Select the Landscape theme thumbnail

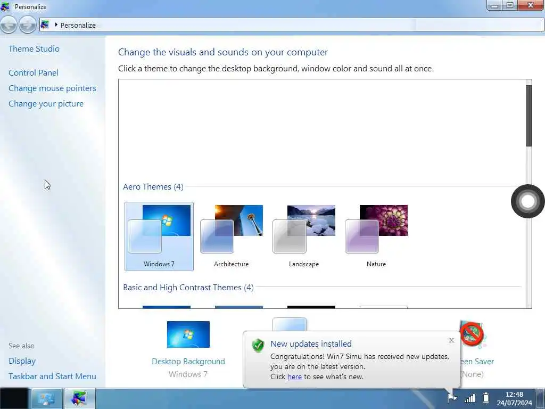[304, 236]
